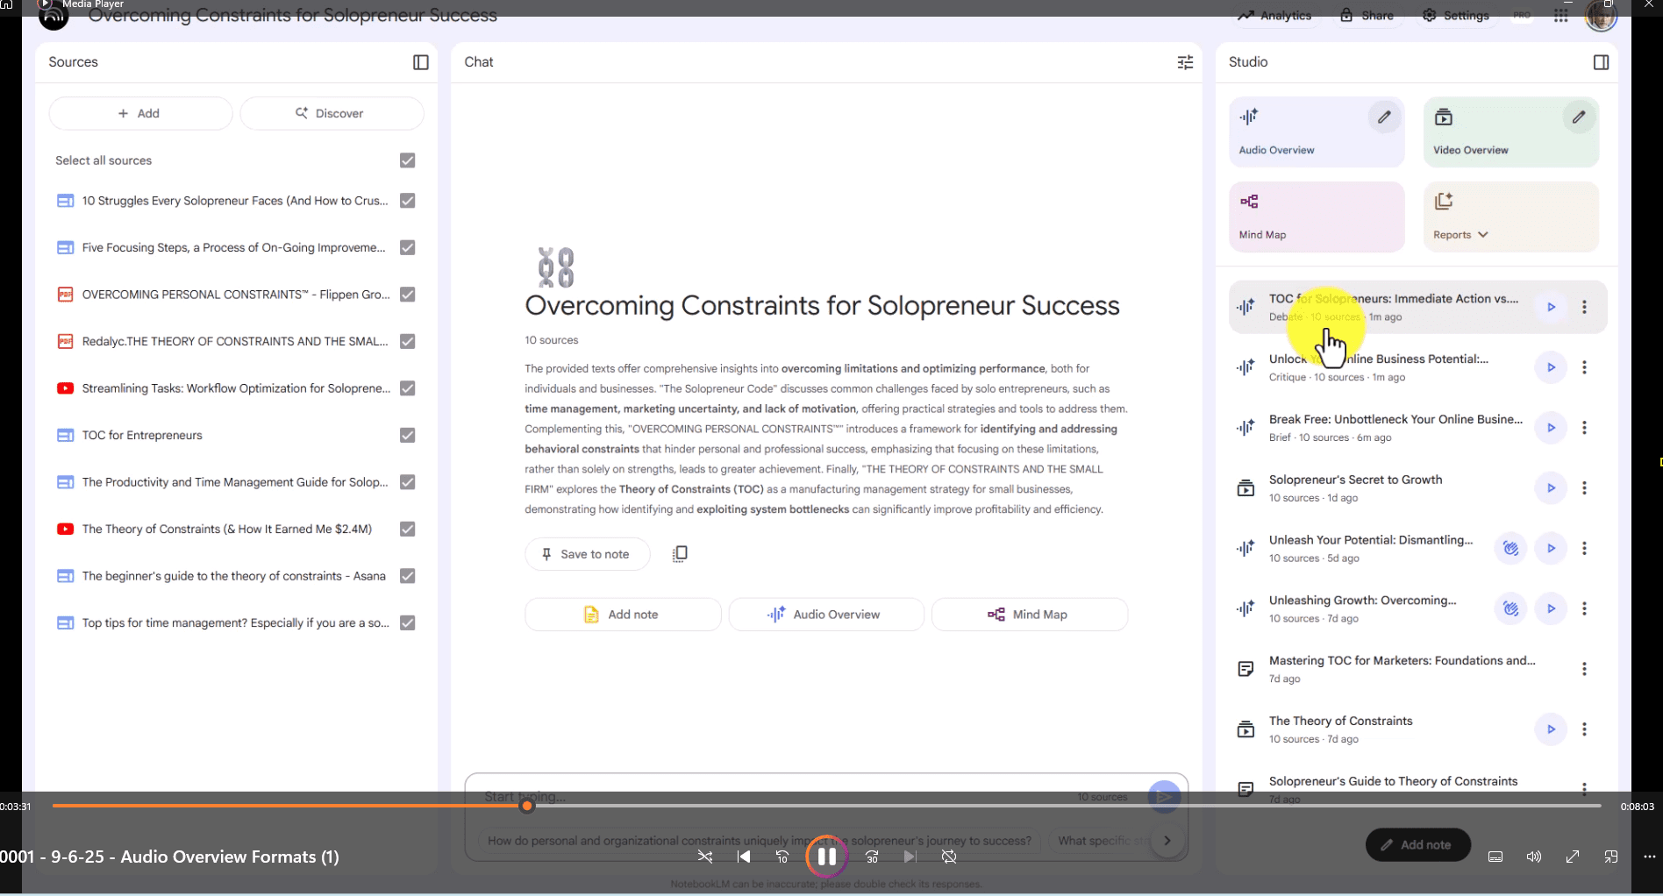Deselect the Five Focusing Steps source
This screenshot has width=1663, height=896.
[407, 248]
